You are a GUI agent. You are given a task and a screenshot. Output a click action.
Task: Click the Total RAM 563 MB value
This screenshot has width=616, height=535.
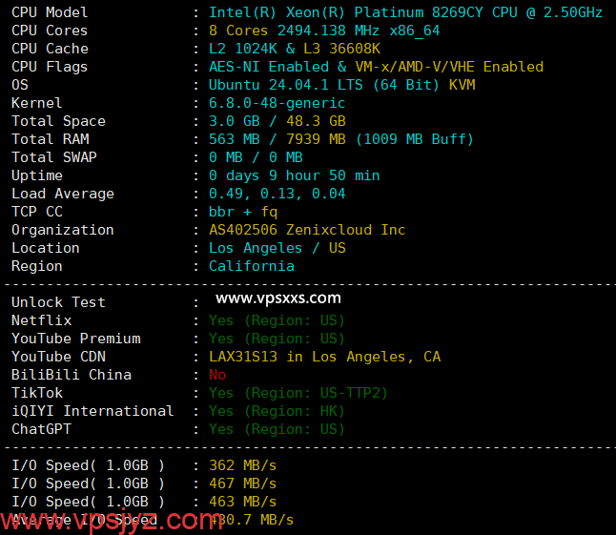pos(235,139)
